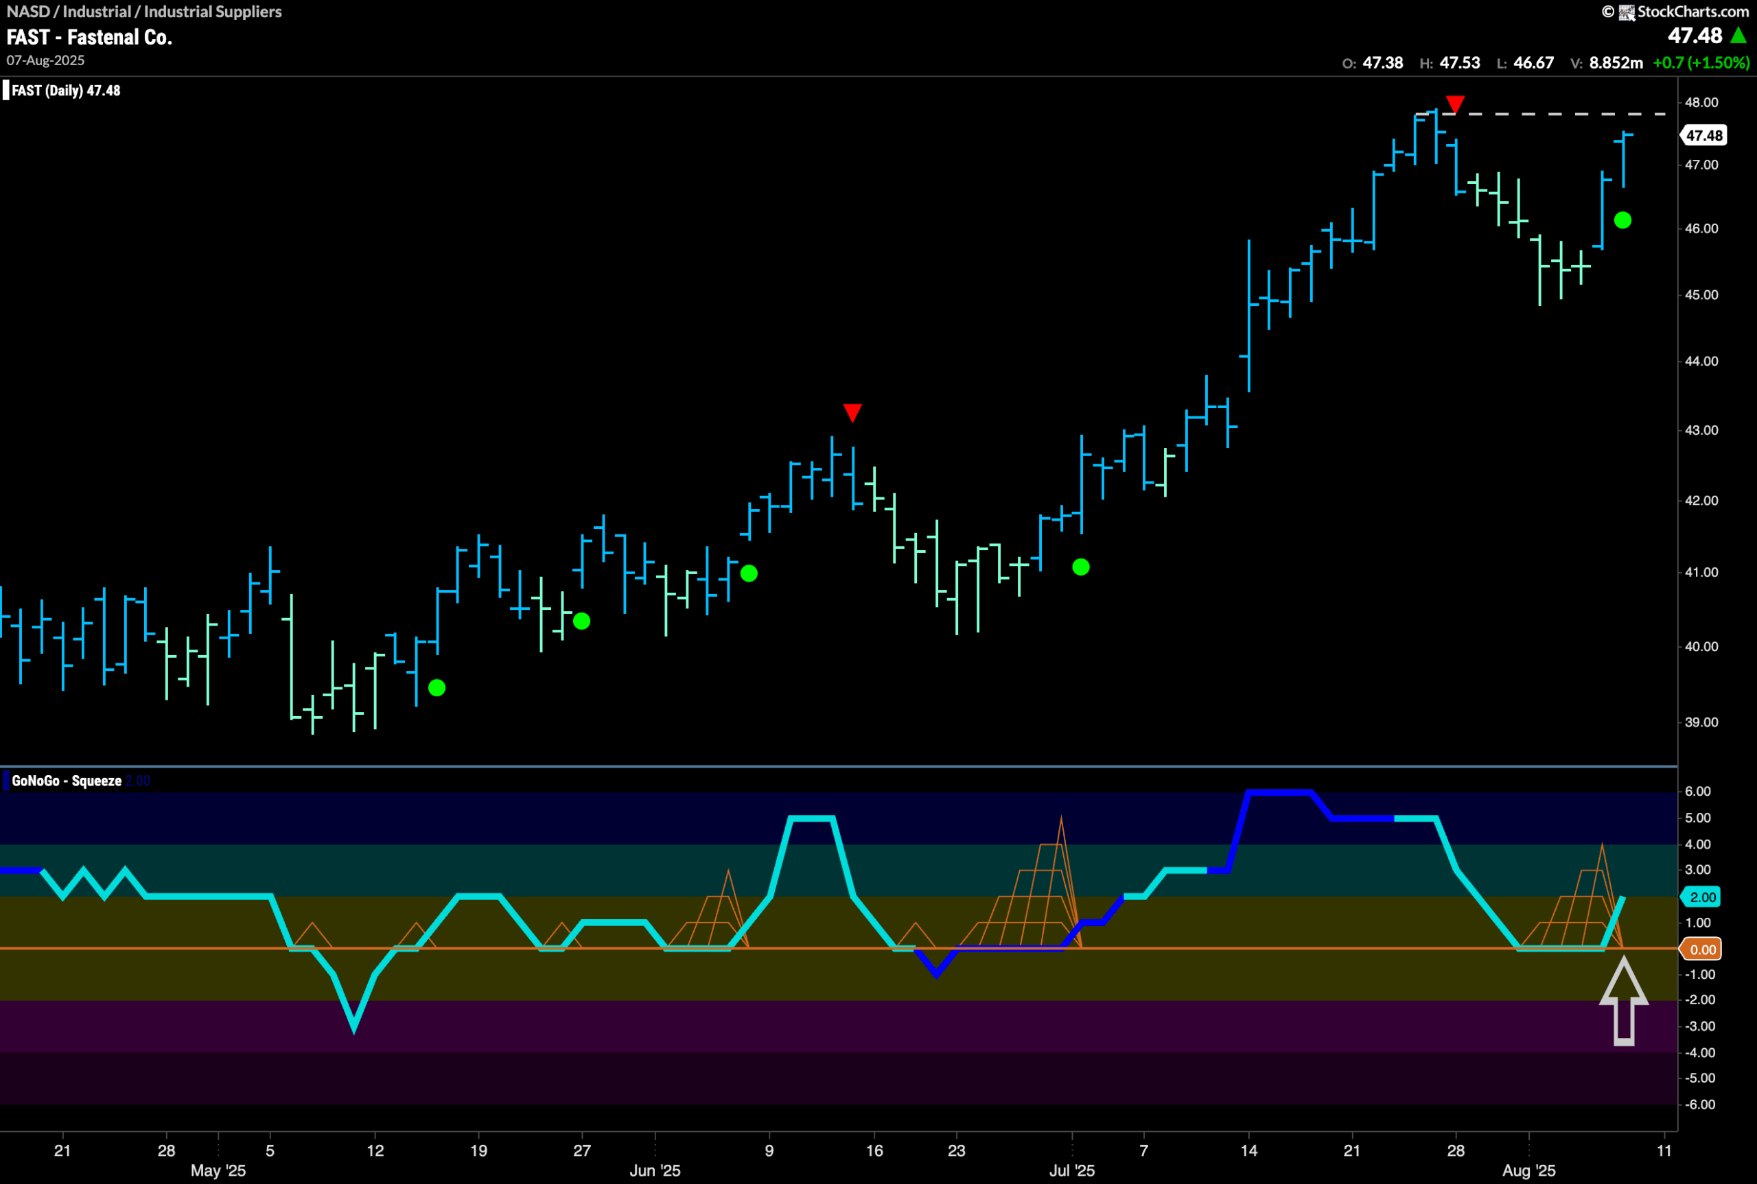Click the white dashed resistance line
1757x1184 pixels.
coord(1541,114)
